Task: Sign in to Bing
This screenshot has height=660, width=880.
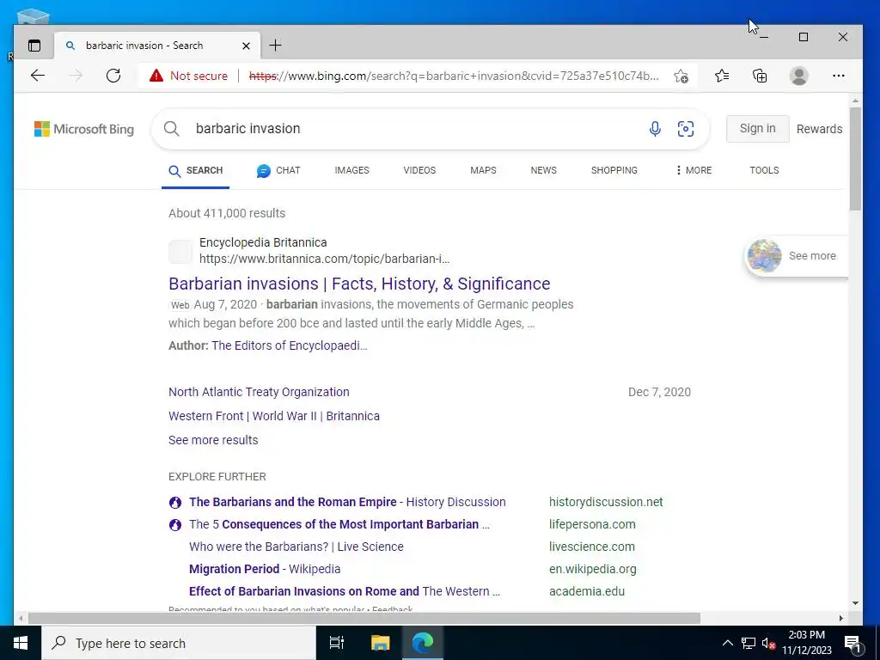Action: 758,129
